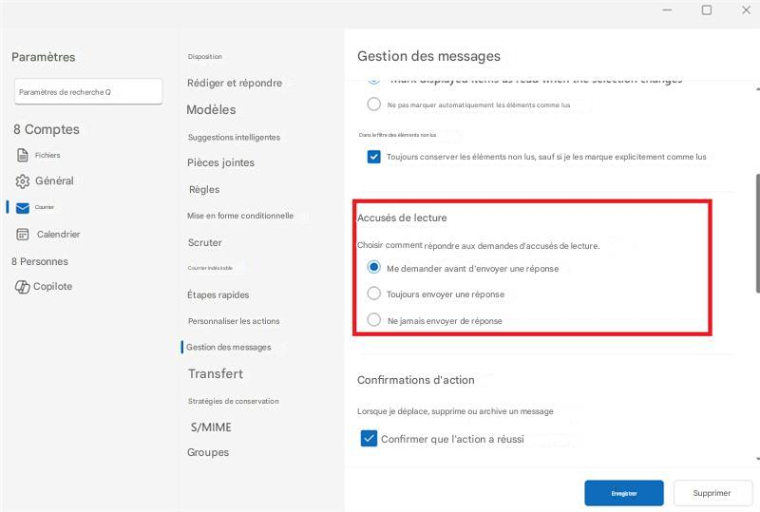Open the Disposition settings section

click(x=205, y=57)
